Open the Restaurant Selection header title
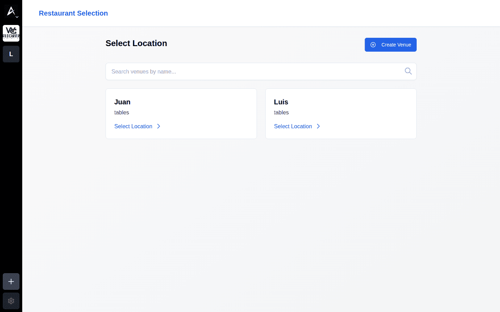This screenshot has width=500, height=312. 73,13
